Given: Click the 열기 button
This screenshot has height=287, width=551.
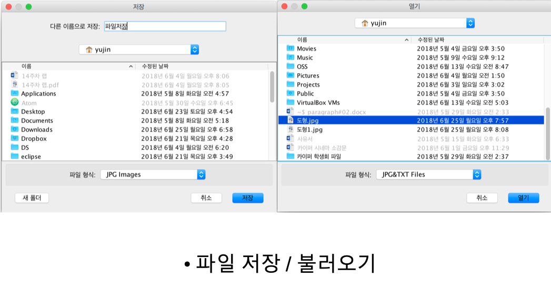Looking at the screenshot, I should click(x=523, y=198).
